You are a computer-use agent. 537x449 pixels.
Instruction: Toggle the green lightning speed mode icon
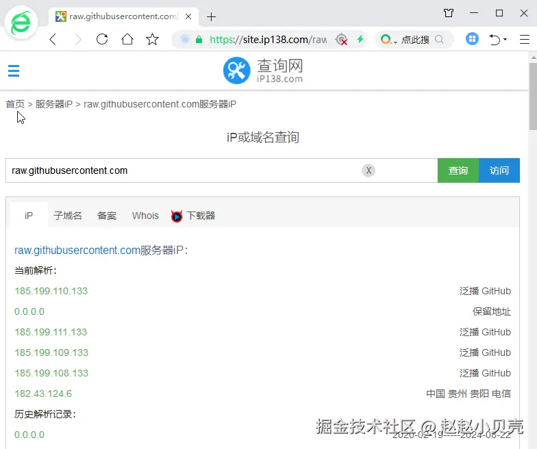pos(360,38)
